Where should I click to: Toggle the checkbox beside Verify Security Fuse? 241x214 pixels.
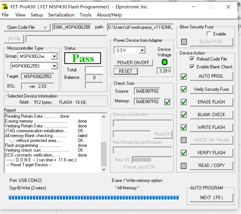tap(184, 89)
